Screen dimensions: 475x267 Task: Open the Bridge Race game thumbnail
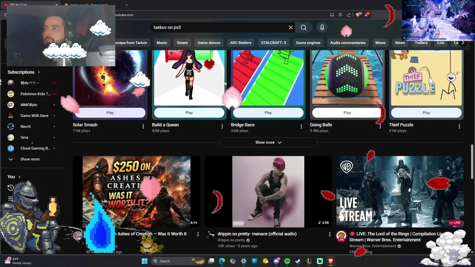point(268,78)
